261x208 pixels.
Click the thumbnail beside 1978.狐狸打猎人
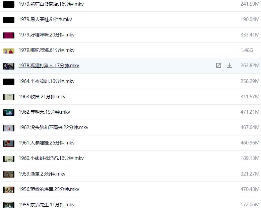point(9,66)
